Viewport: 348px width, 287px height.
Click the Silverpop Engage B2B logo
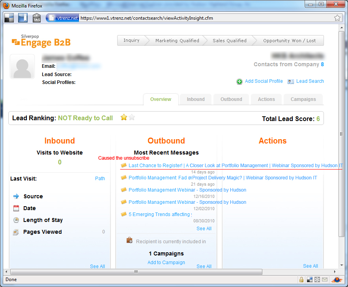(x=41, y=41)
